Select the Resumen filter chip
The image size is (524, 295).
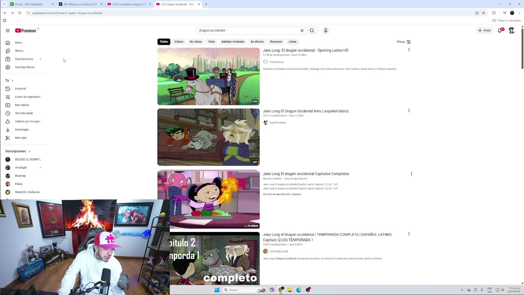[276, 41]
